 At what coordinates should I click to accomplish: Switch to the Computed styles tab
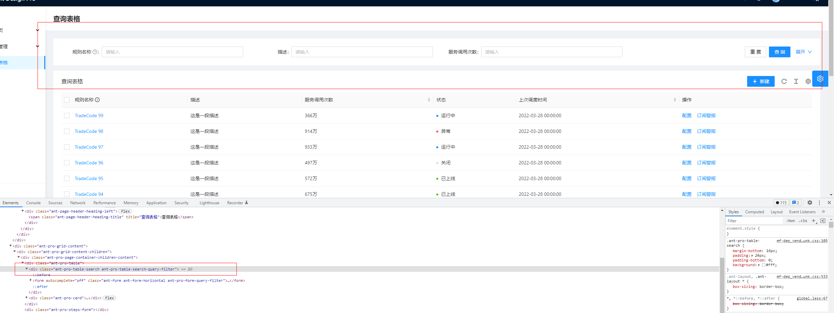pyautogui.click(x=755, y=212)
